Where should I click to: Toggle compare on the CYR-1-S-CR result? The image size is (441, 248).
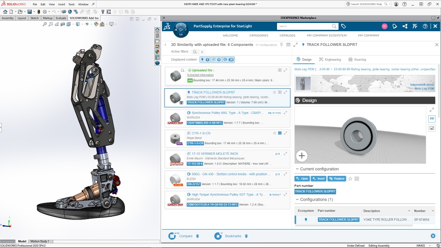(280, 133)
